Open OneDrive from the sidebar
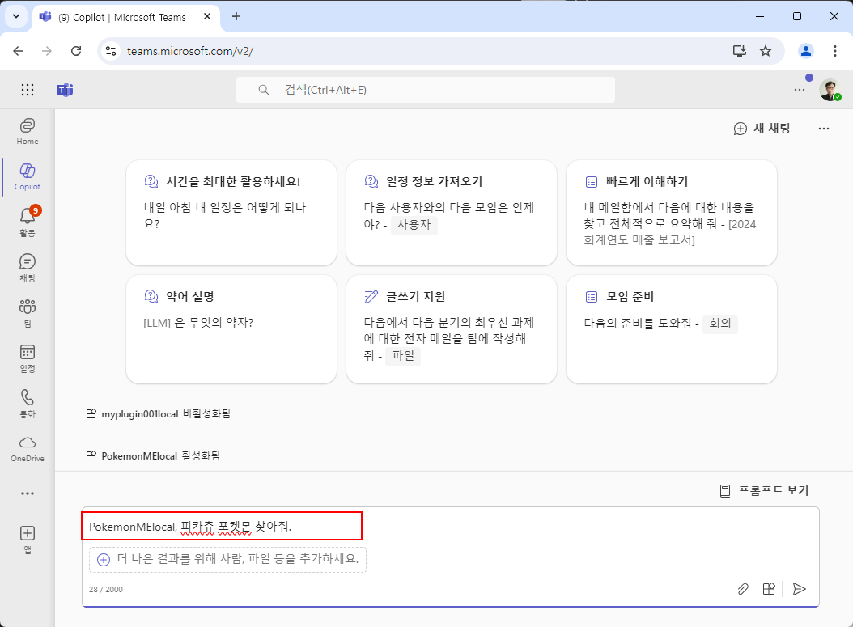The width and height of the screenshot is (853, 627). (28, 449)
